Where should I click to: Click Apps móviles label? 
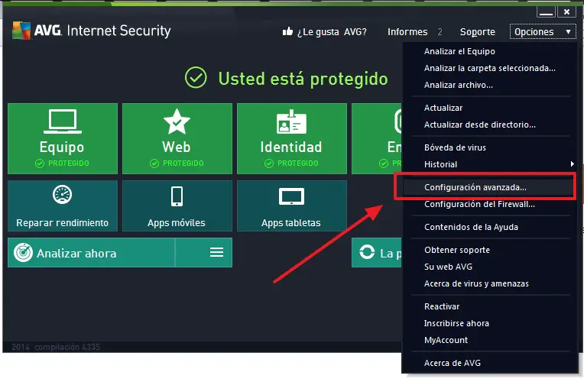(176, 223)
